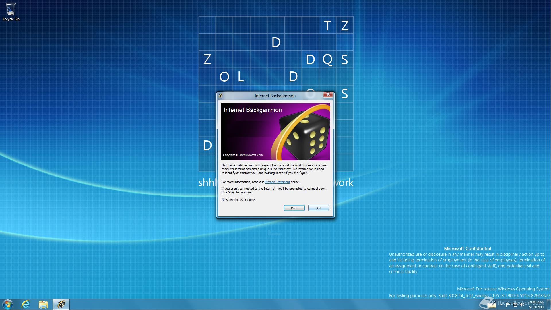Select the Internet Backgammon taskbar button
Viewport: 551px width, 310px height.
pyautogui.click(x=61, y=304)
